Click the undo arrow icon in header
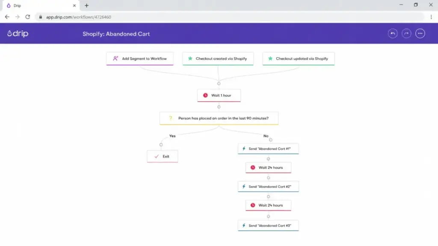 click(393, 33)
